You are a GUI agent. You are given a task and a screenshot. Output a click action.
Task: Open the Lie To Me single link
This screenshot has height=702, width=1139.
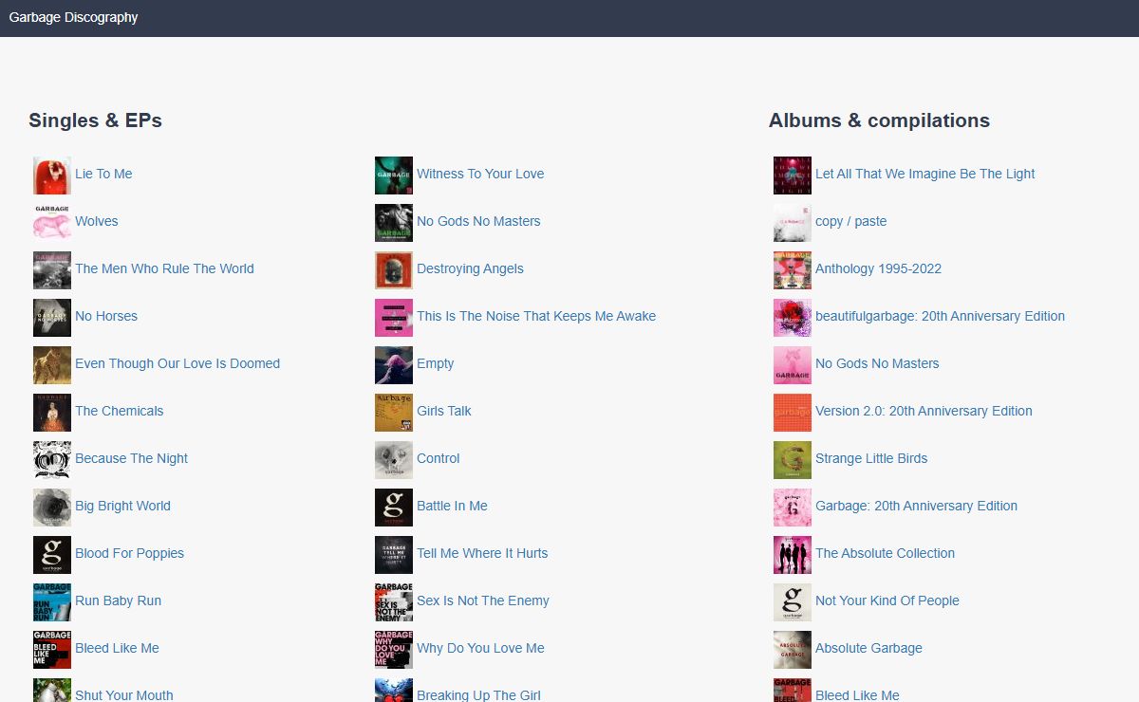click(103, 174)
